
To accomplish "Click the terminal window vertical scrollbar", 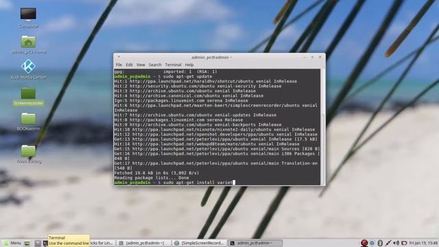I will (x=322, y=127).
